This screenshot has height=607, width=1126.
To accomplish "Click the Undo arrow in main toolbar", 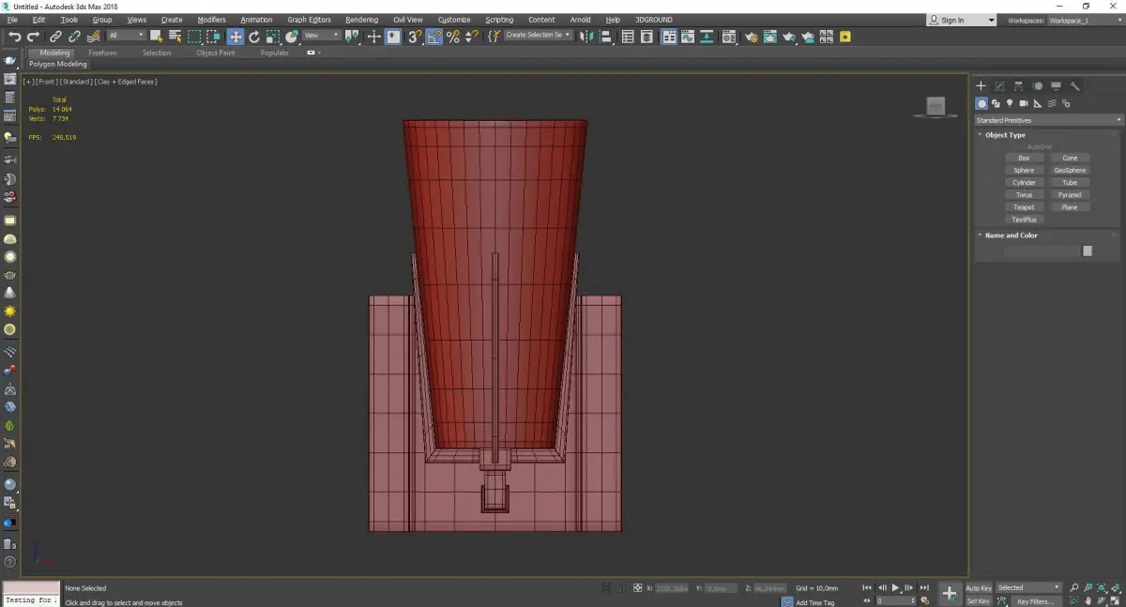I will click(14, 37).
